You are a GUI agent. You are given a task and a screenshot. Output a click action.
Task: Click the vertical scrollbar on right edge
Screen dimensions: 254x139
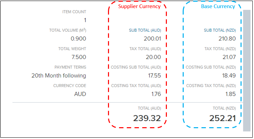coord(246,70)
